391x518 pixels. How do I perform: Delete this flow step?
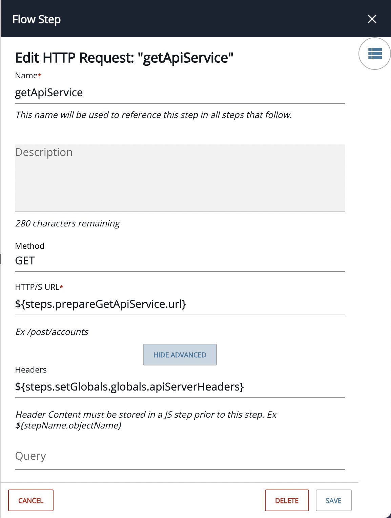(x=287, y=500)
